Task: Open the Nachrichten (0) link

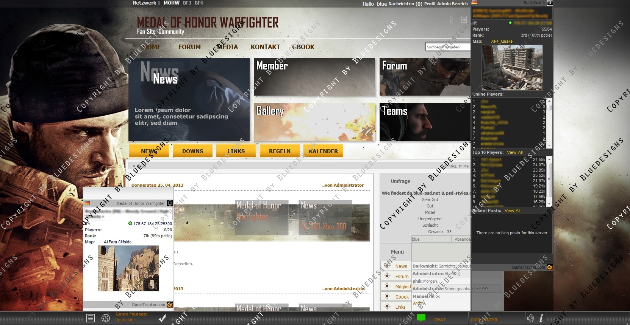Action: pos(405,4)
